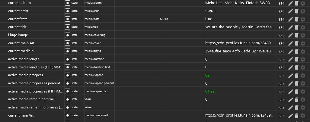This screenshot has width=310, height=122.
Task: Edit the current mini Art object
Action: tap(290, 116)
